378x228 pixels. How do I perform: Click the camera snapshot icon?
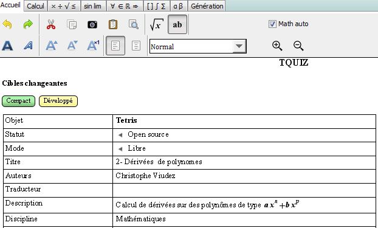(92, 24)
